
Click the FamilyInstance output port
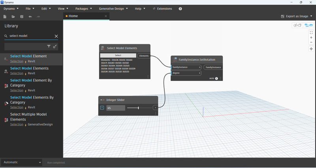click(213, 67)
